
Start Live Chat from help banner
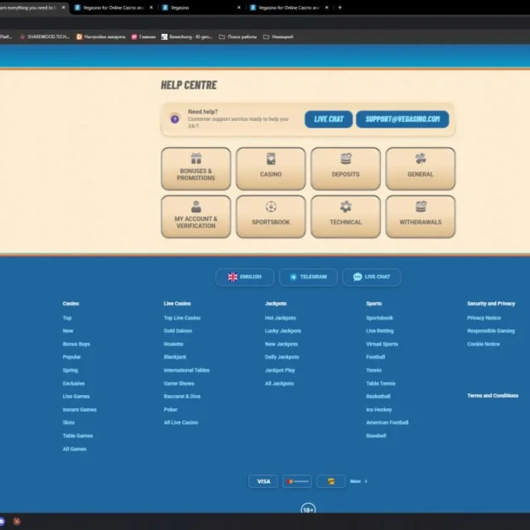pyautogui.click(x=329, y=119)
